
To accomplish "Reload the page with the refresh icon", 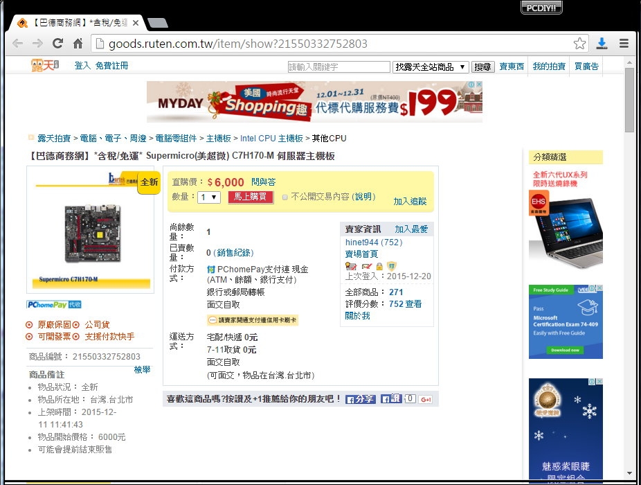I will (x=57, y=44).
